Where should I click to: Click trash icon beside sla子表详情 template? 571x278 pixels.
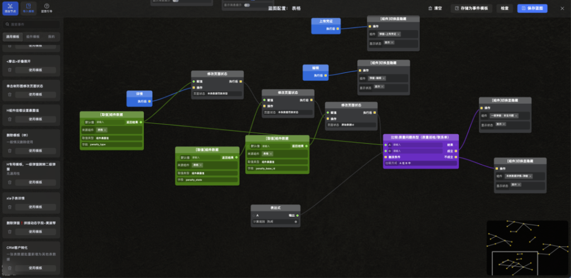(9, 206)
